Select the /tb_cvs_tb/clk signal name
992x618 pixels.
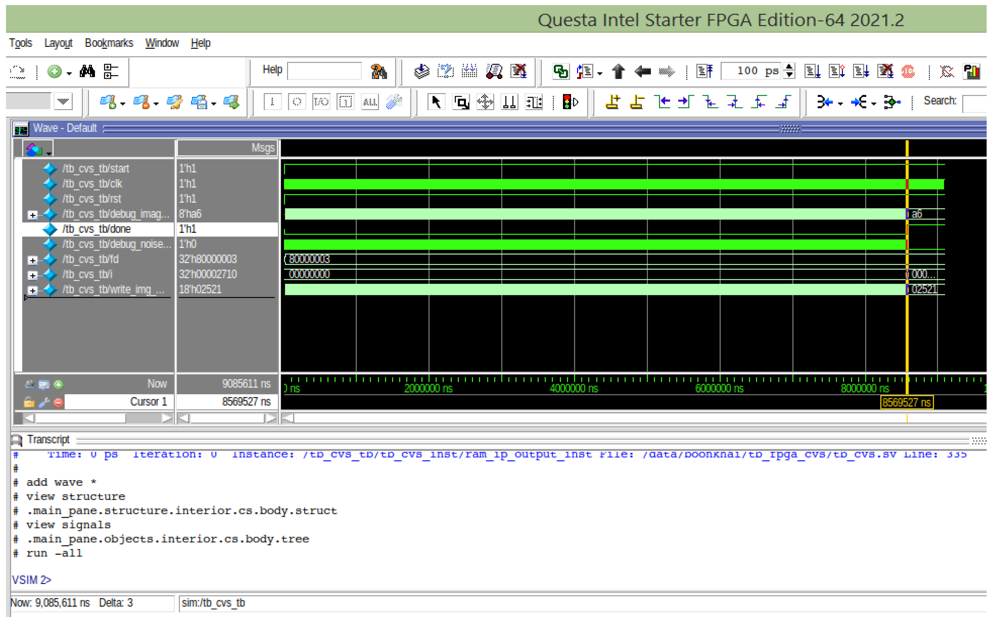pos(92,184)
